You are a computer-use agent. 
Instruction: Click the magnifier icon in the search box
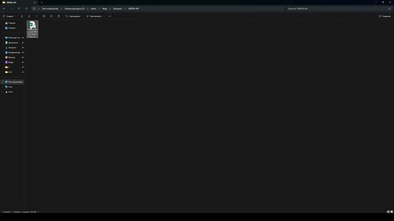click(x=389, y=9)
